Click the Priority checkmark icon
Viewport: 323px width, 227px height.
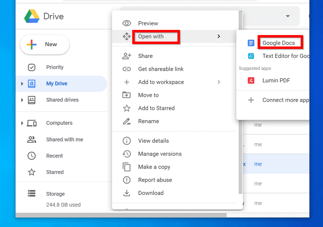(x=32, y=67)
